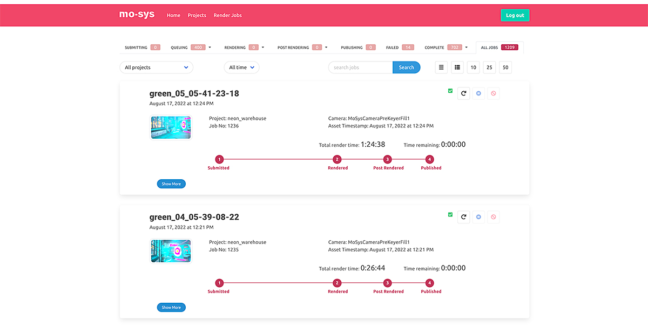Click the retry icon for green_05_05-41-23-18

[x=463, y=93]
